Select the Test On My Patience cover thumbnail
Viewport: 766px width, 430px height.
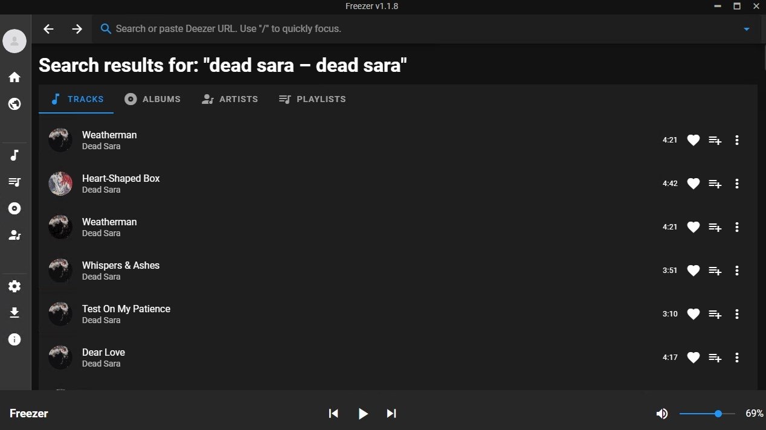pyautogui.click(x=60, y=314)
